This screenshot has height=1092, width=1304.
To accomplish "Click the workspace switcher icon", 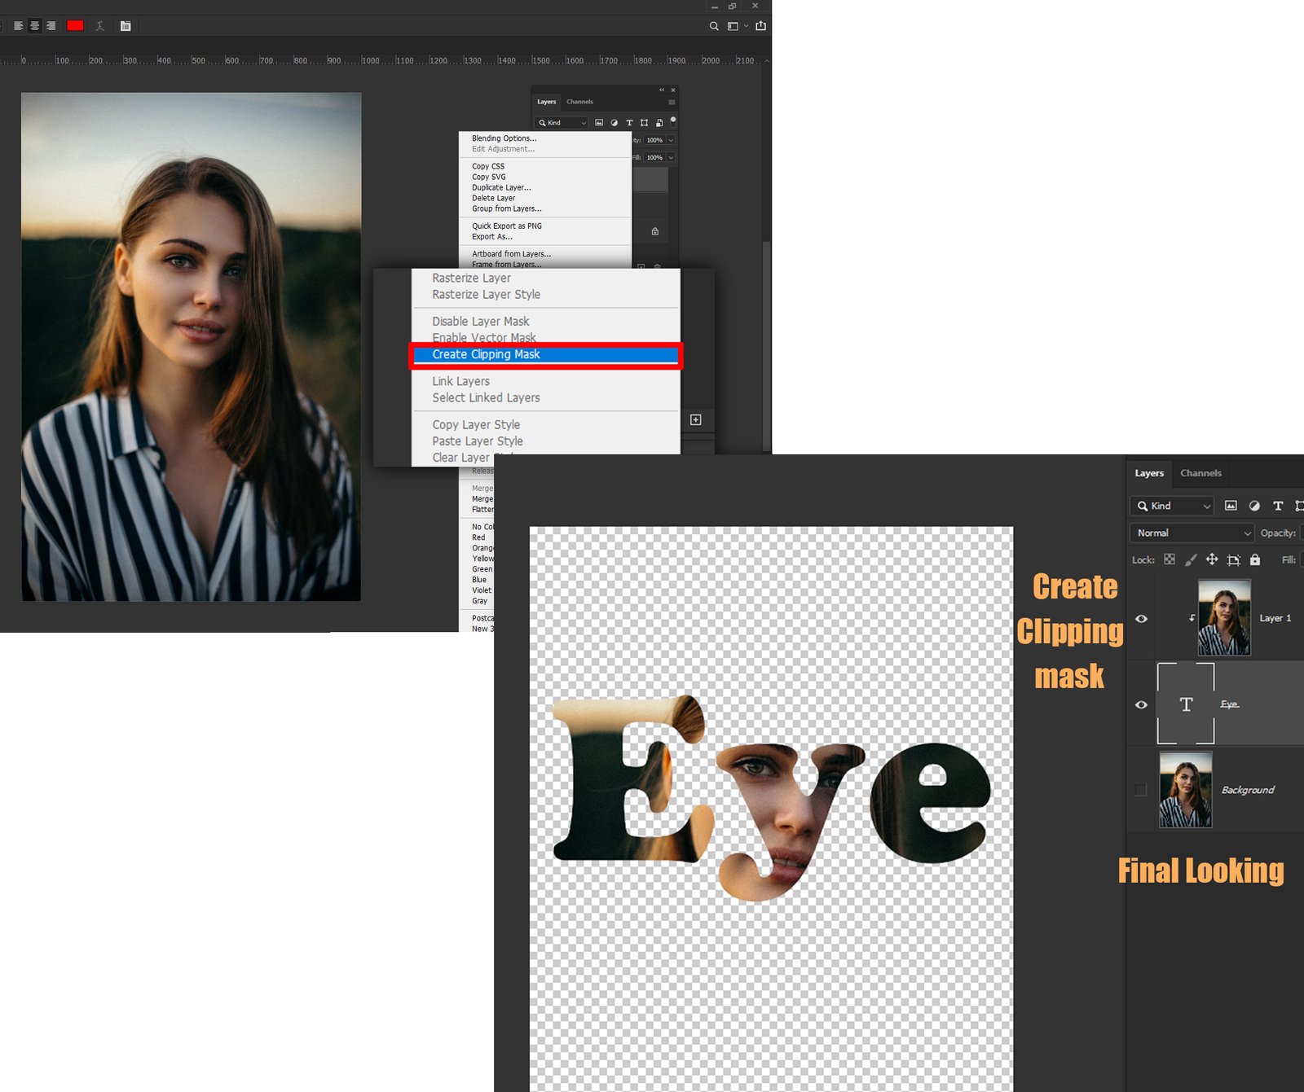I will [x=733, y=26].
